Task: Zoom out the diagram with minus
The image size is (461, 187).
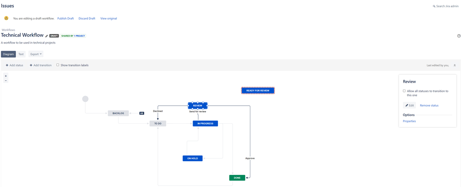Action: coord(6,80)
